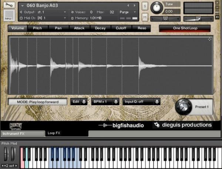Expand the BPM x 1 dropdown
Screen dimensions: 222x169
105,102
